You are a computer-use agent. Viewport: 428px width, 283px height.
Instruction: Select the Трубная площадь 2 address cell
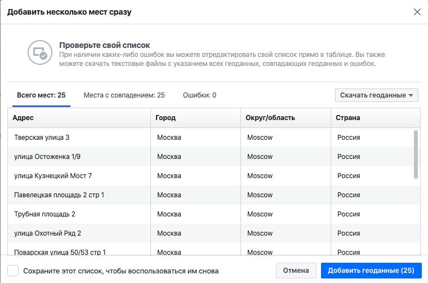tap(79, 214)
